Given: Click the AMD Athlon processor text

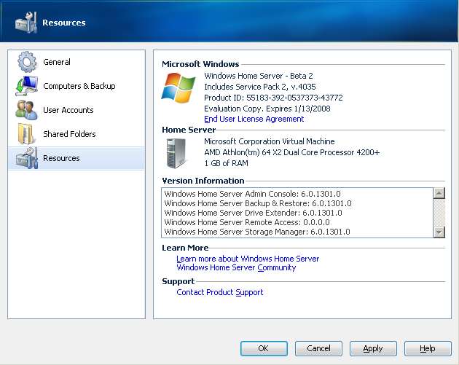Looking at the screenshot, I should click(x=292, y=152).
